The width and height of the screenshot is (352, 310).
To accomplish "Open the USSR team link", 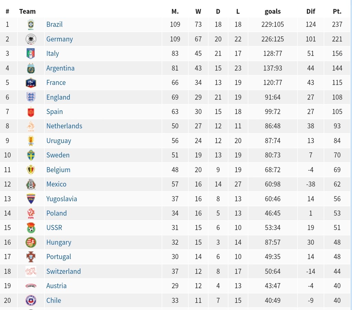I will pos(54,227).
